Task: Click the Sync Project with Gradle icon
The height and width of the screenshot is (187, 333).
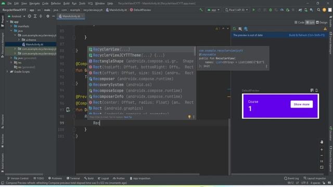Action: point(300,10)
